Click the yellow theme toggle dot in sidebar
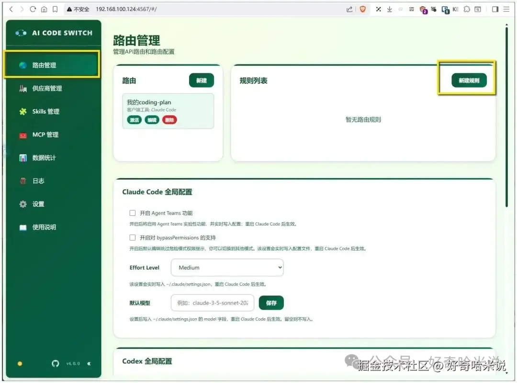 20,363
